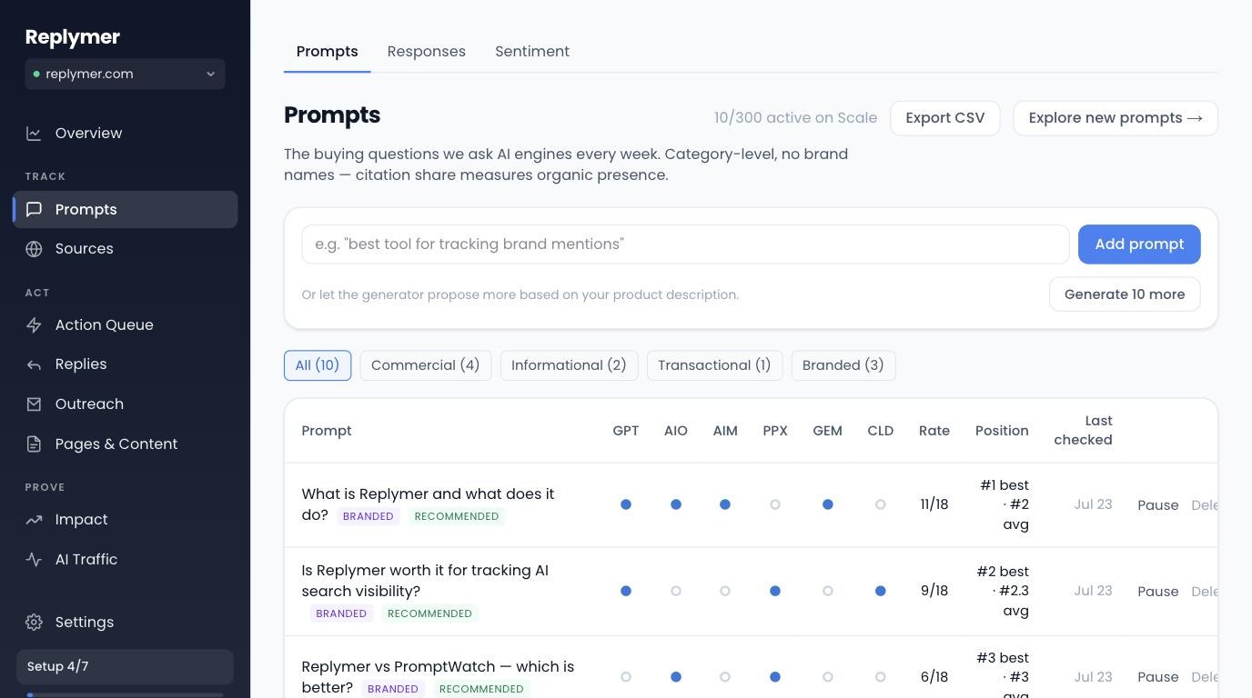
Task: Click GPT dot in "What is Replymer" row
Action: 626,504
